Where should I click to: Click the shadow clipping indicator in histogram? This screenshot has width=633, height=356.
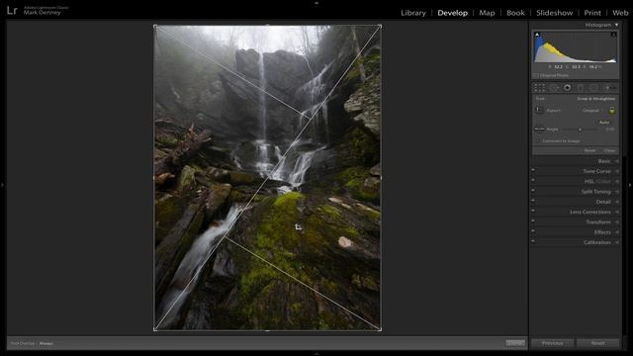click(x=537, y=35)
